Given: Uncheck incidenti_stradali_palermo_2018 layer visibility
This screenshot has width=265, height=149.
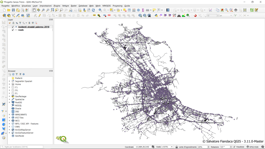Looking at the screenshot, I should point(12,27).
